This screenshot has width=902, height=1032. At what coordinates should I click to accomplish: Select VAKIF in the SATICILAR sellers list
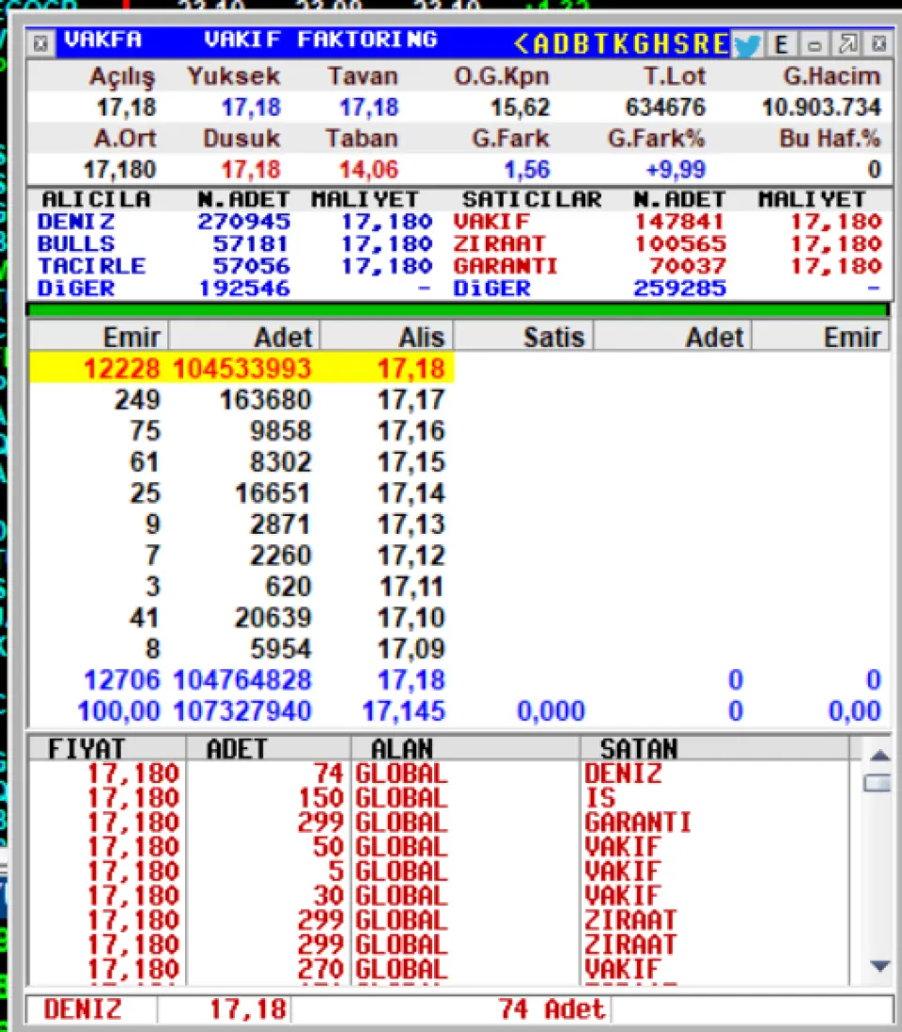pos(491,222)
